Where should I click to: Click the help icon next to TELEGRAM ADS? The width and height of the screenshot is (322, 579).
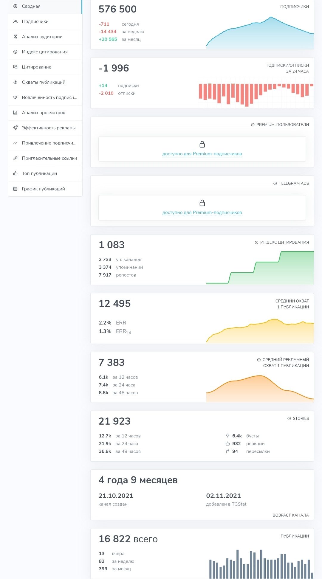click(x=275, y=184)
